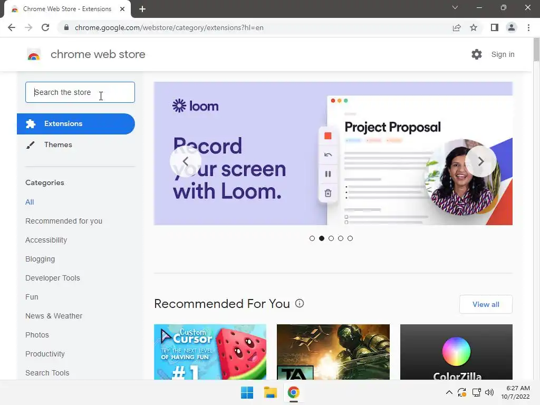The height and width of the screenshot is (405, 540).
Task: Open the Accessibility category
Action: tap(46, 240)
